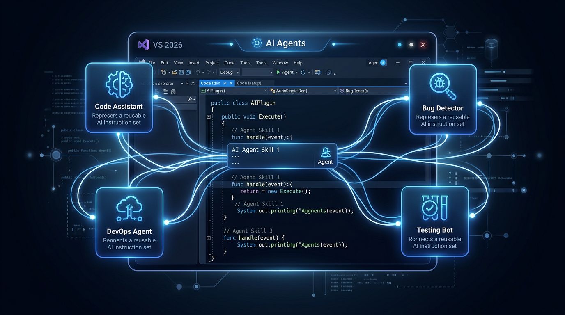Click the printing("Aggnents(event)); code line
This screenshot has height=315, width=565.
point(295,211)
